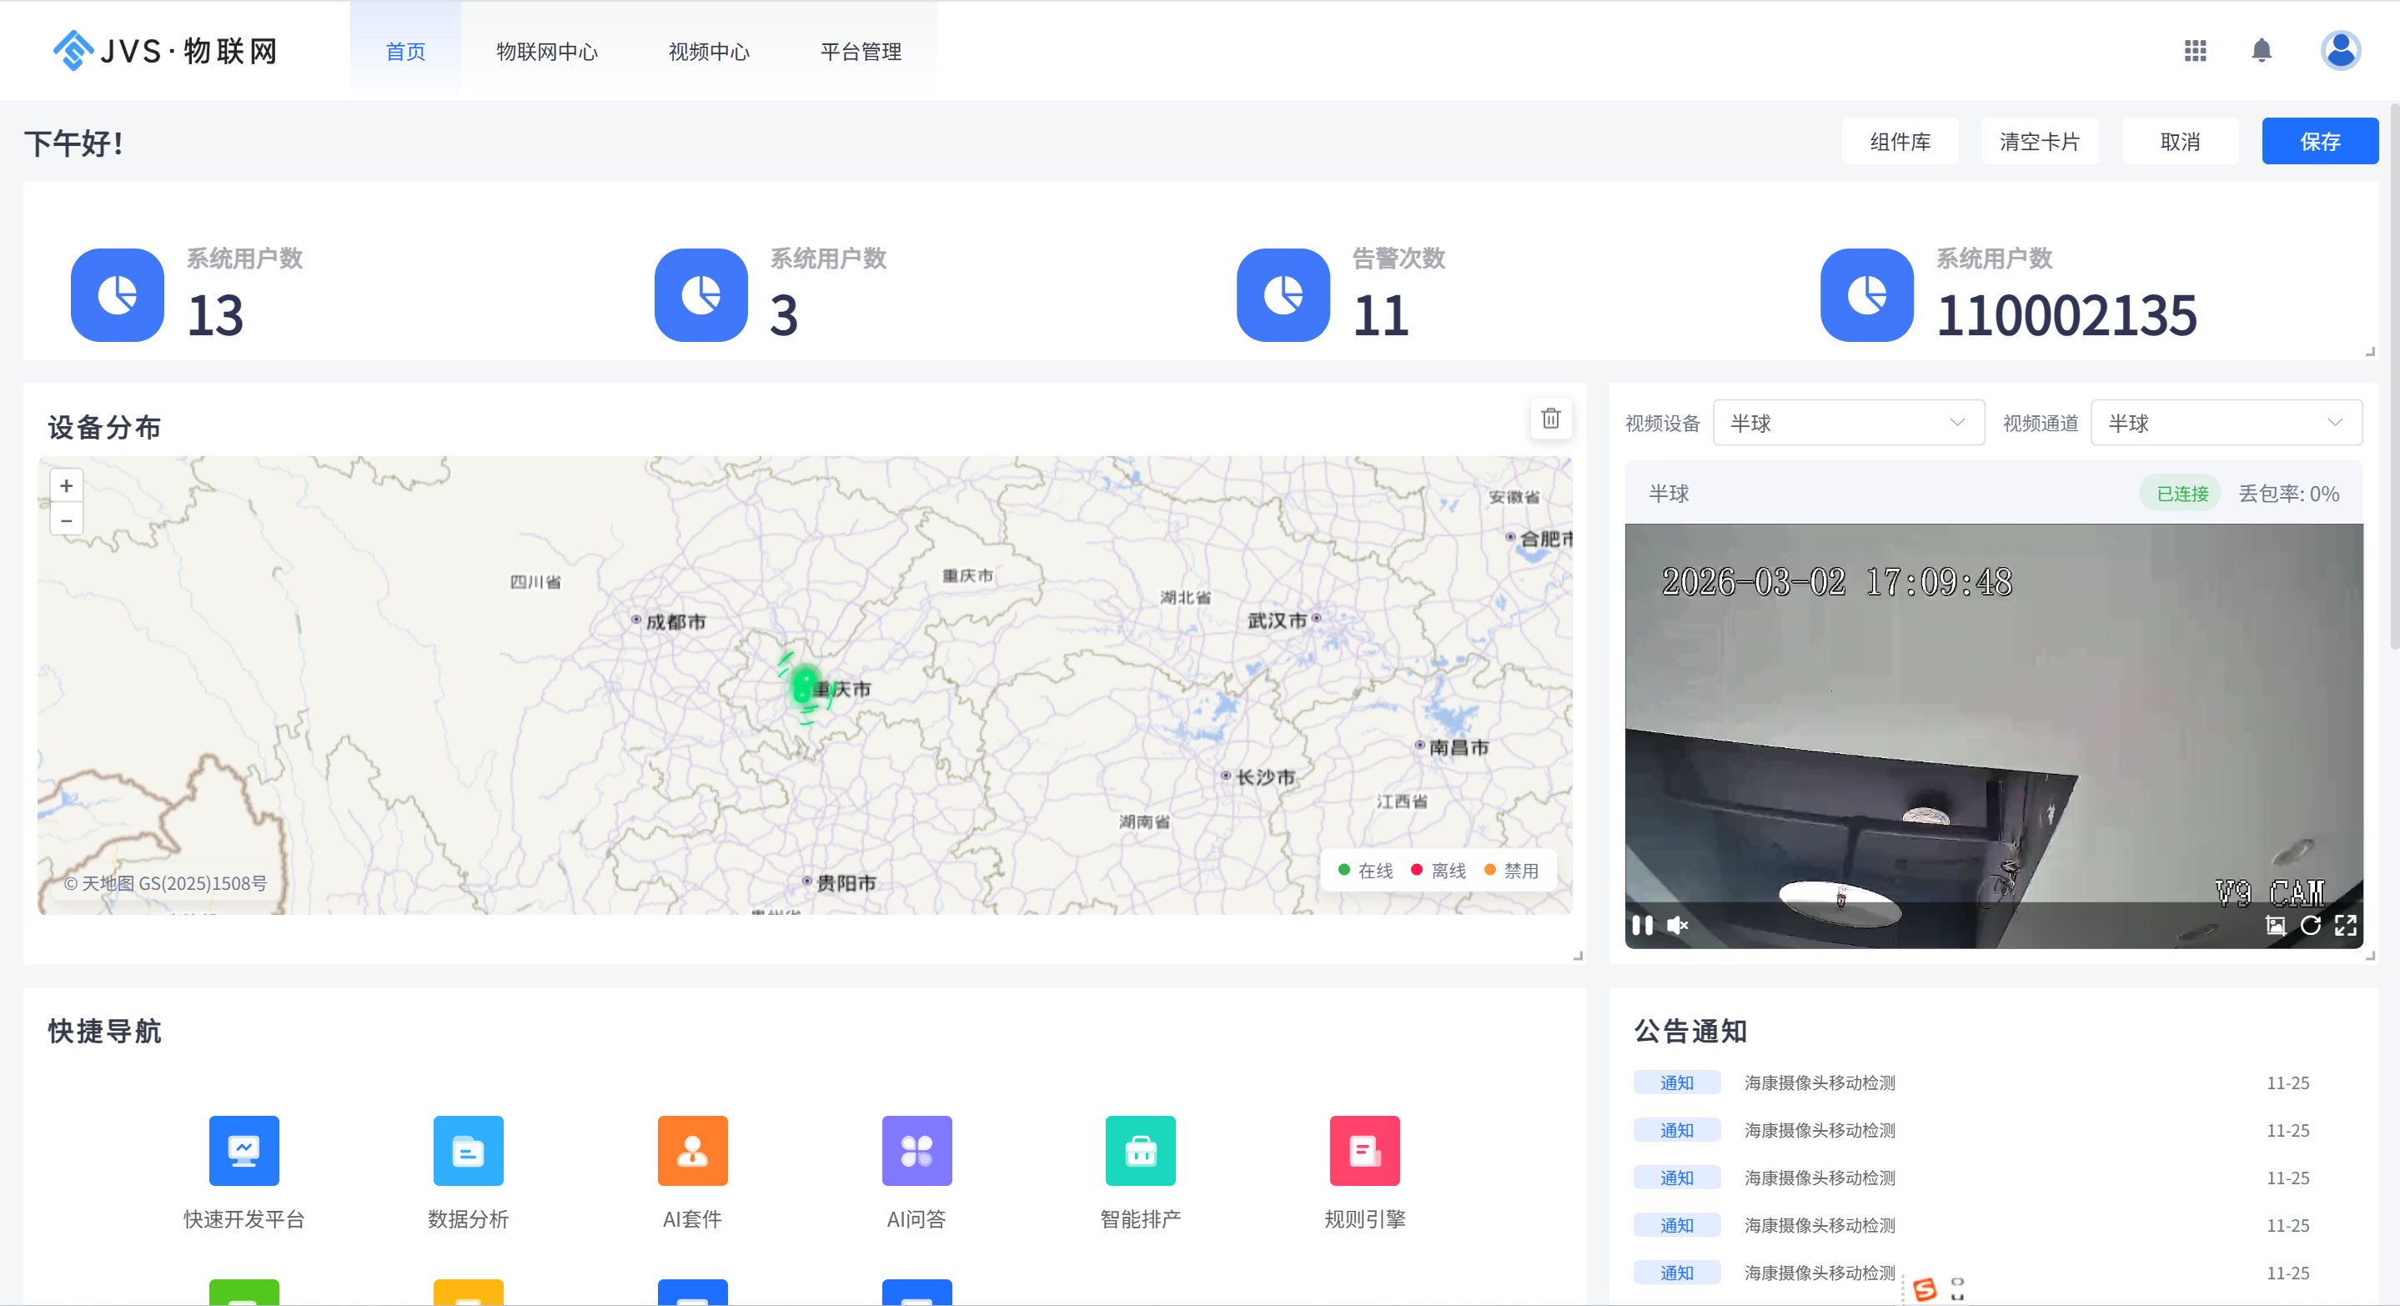Toggle the 在线 legend on the map
The image size is (2400, 1306).
[1365, 870]
